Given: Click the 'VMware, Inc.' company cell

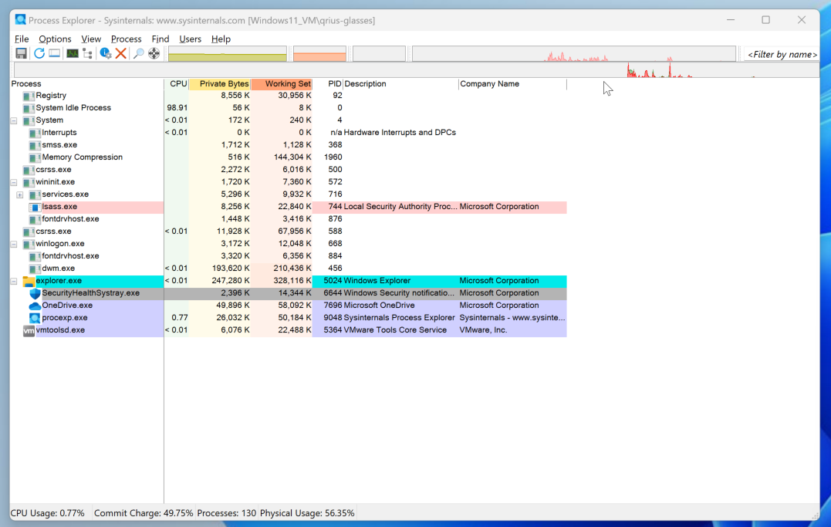Looking at the screenshot, I should tap(483, 330).
